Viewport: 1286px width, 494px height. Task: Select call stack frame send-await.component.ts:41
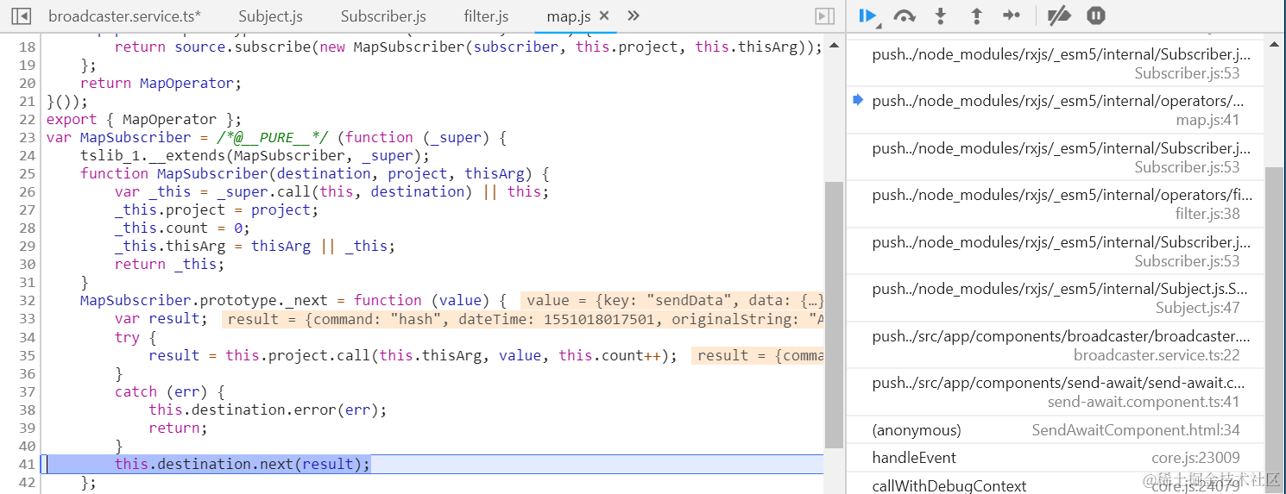click(x=1055, y=392)
